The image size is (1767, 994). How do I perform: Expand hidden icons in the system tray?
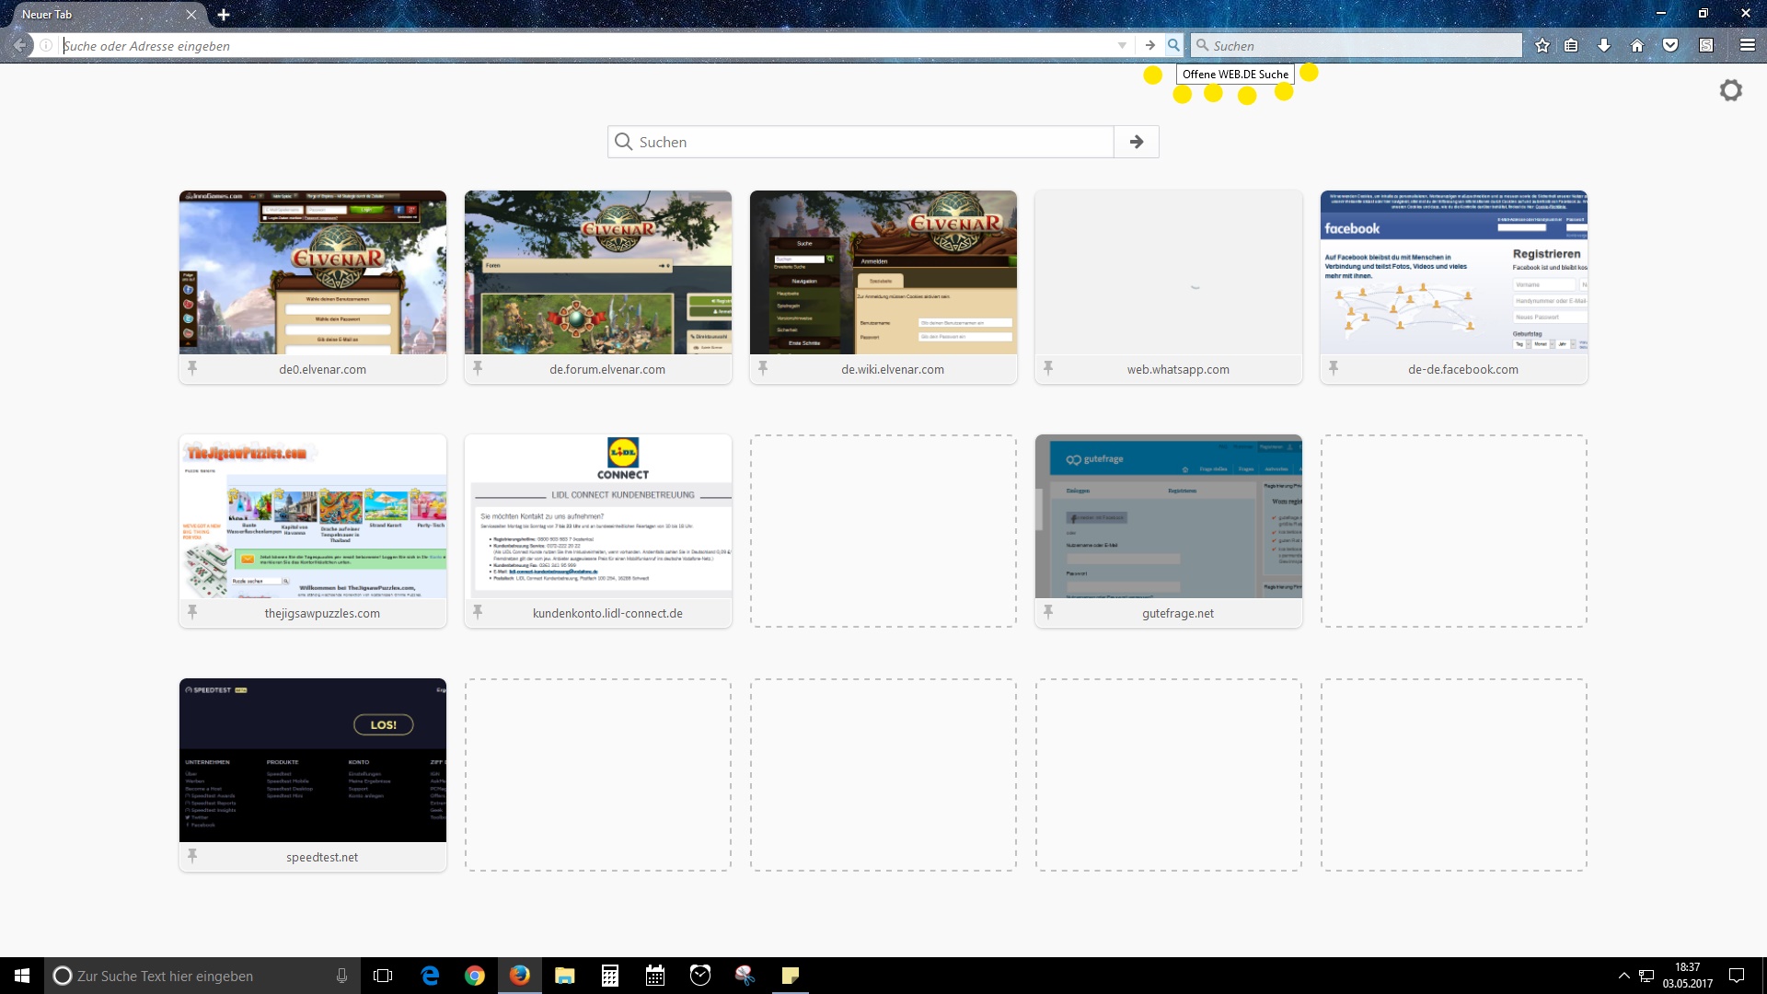click(x=1624, y=976)
